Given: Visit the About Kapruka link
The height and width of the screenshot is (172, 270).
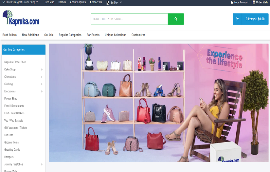Looking at the screenshot, I should pyautogui.click(x=78, y=2).
